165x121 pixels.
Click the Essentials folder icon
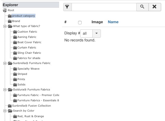(x=15, y=100)
